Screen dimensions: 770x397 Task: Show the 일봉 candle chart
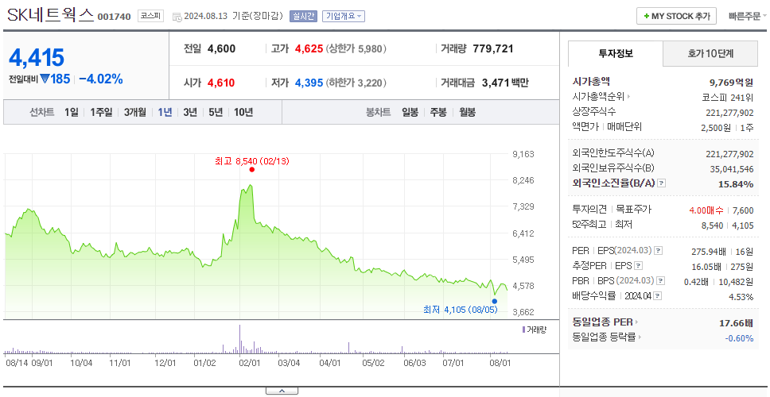[410, 112]
